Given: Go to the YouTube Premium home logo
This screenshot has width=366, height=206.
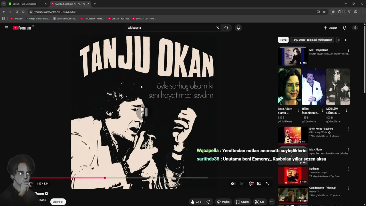Looking at the screenshot, I should [x=22, y=28].
